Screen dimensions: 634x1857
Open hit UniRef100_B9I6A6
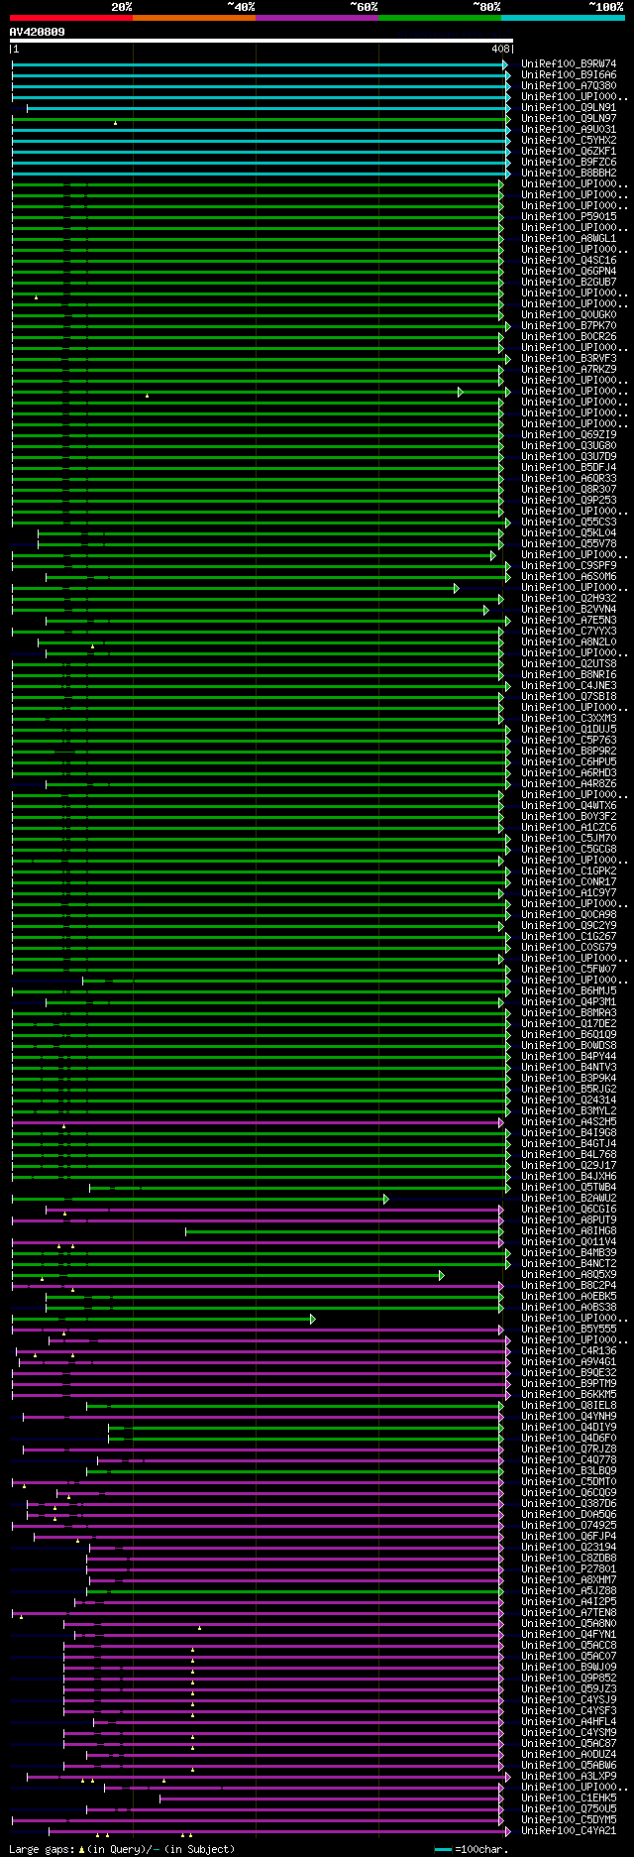569,75
